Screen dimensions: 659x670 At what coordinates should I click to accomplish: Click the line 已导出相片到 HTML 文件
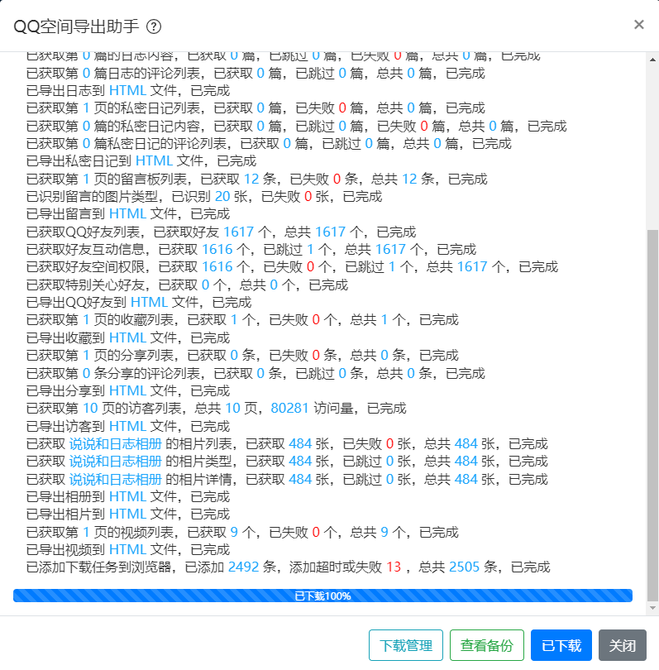coord(128,514)
